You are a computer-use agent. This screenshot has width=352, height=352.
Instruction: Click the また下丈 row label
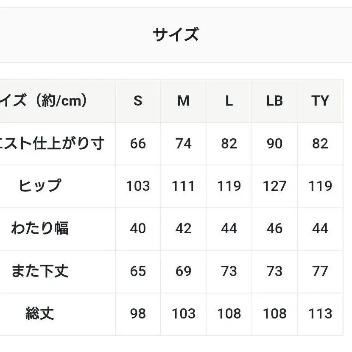(x=40, y=271)
